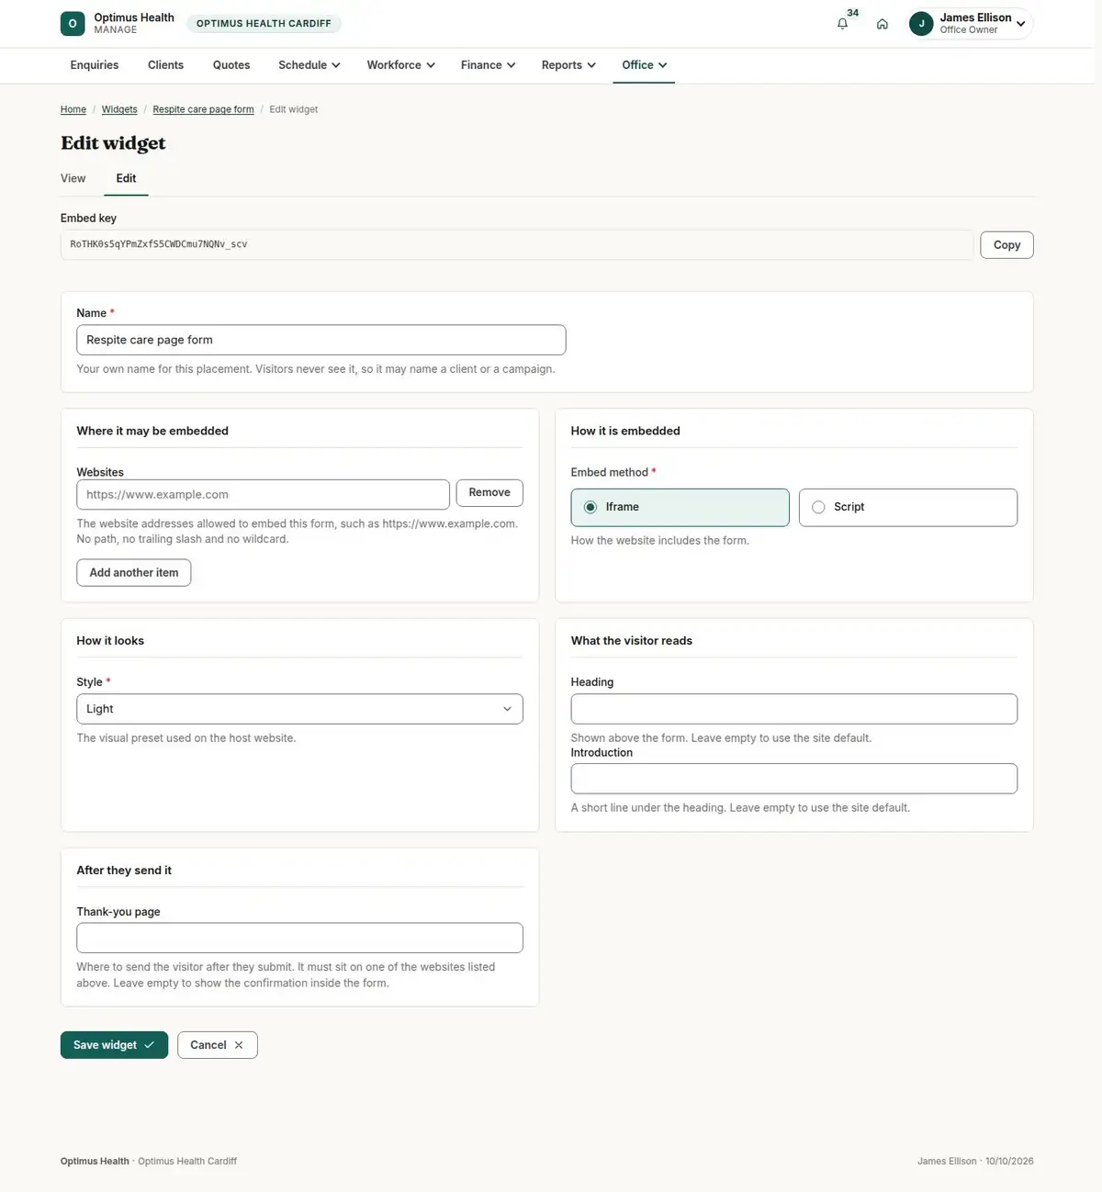Image resolution: width=1102 pixels, height=1192 pixels.
Task: Follow the Home breadcrumb link
Action: pos(73,109)
